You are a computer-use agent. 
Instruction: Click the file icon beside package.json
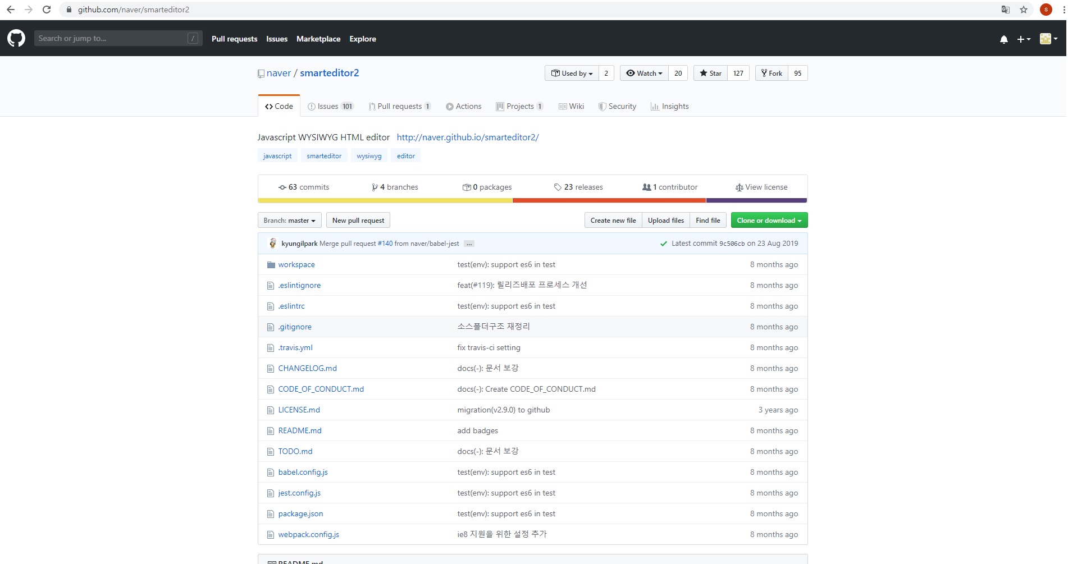point(271,514)
